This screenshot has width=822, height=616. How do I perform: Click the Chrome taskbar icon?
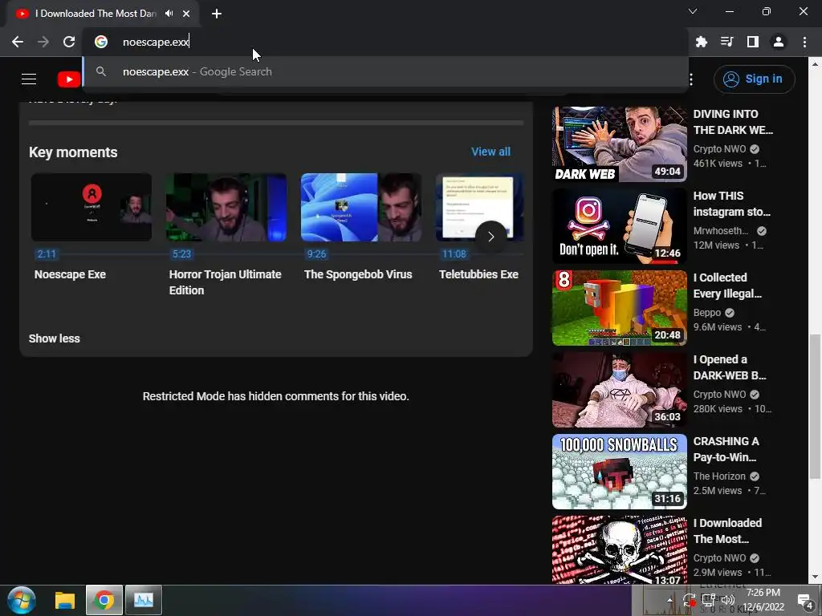[104, 600]
